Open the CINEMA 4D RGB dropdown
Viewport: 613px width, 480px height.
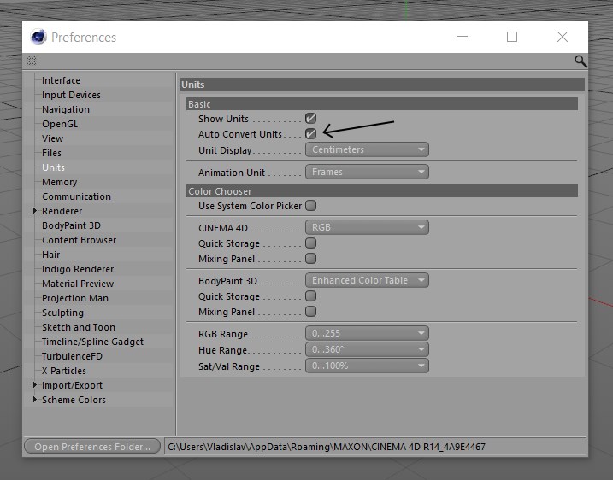(367, 227)
